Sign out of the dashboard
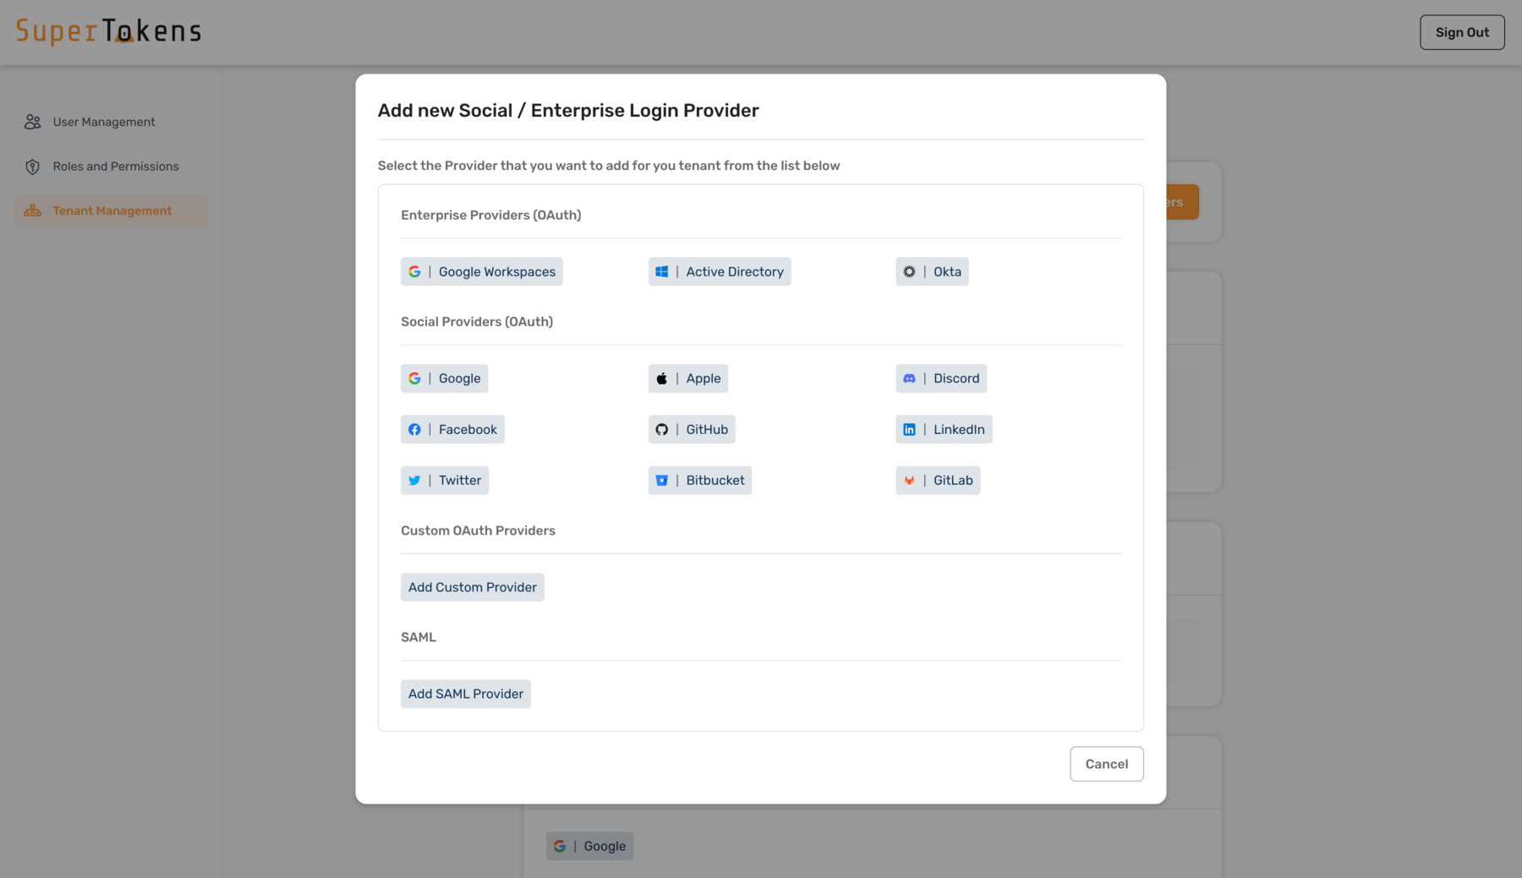 pyautogui.click(x=1461, y=32)
